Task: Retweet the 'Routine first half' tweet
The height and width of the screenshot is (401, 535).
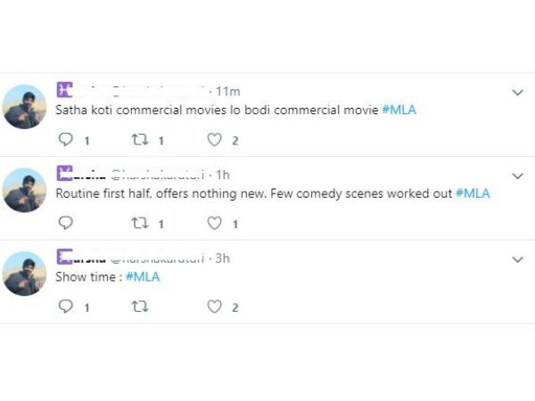Action: pyautogui.click(x=139, y=224)
